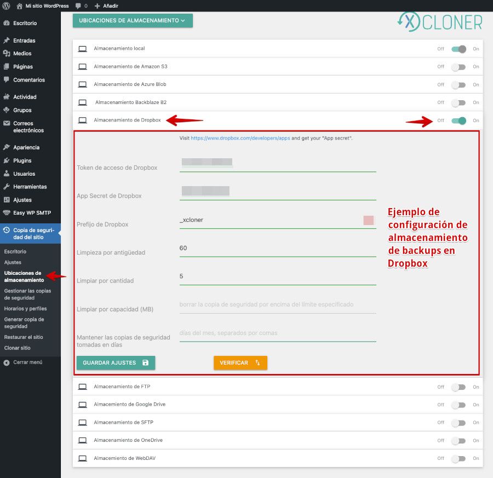This screenshot has width=493, height=478.
Task: Click the Páginas pages icon
Action: tap(6, 66)
